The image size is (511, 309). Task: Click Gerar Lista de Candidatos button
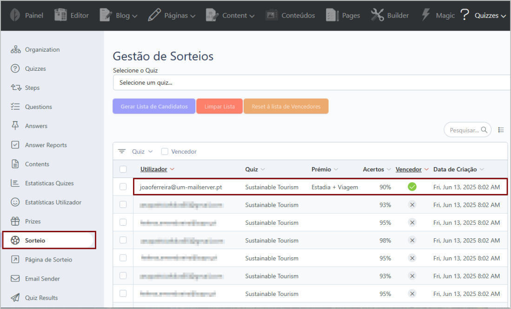click(154, 107)
